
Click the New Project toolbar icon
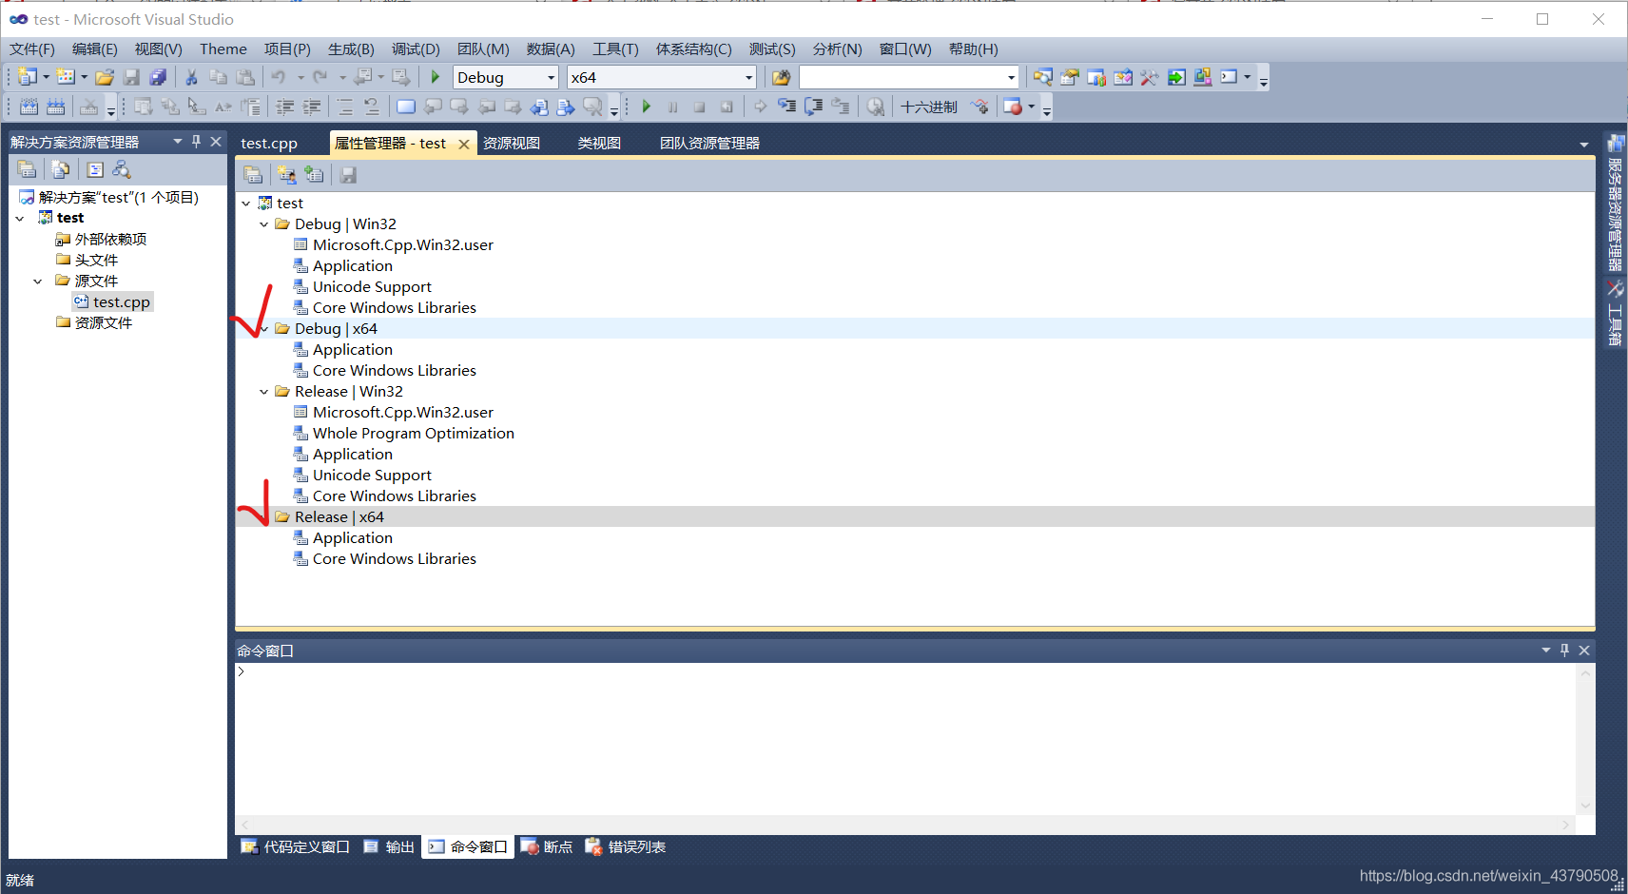(x=28, y=77)
